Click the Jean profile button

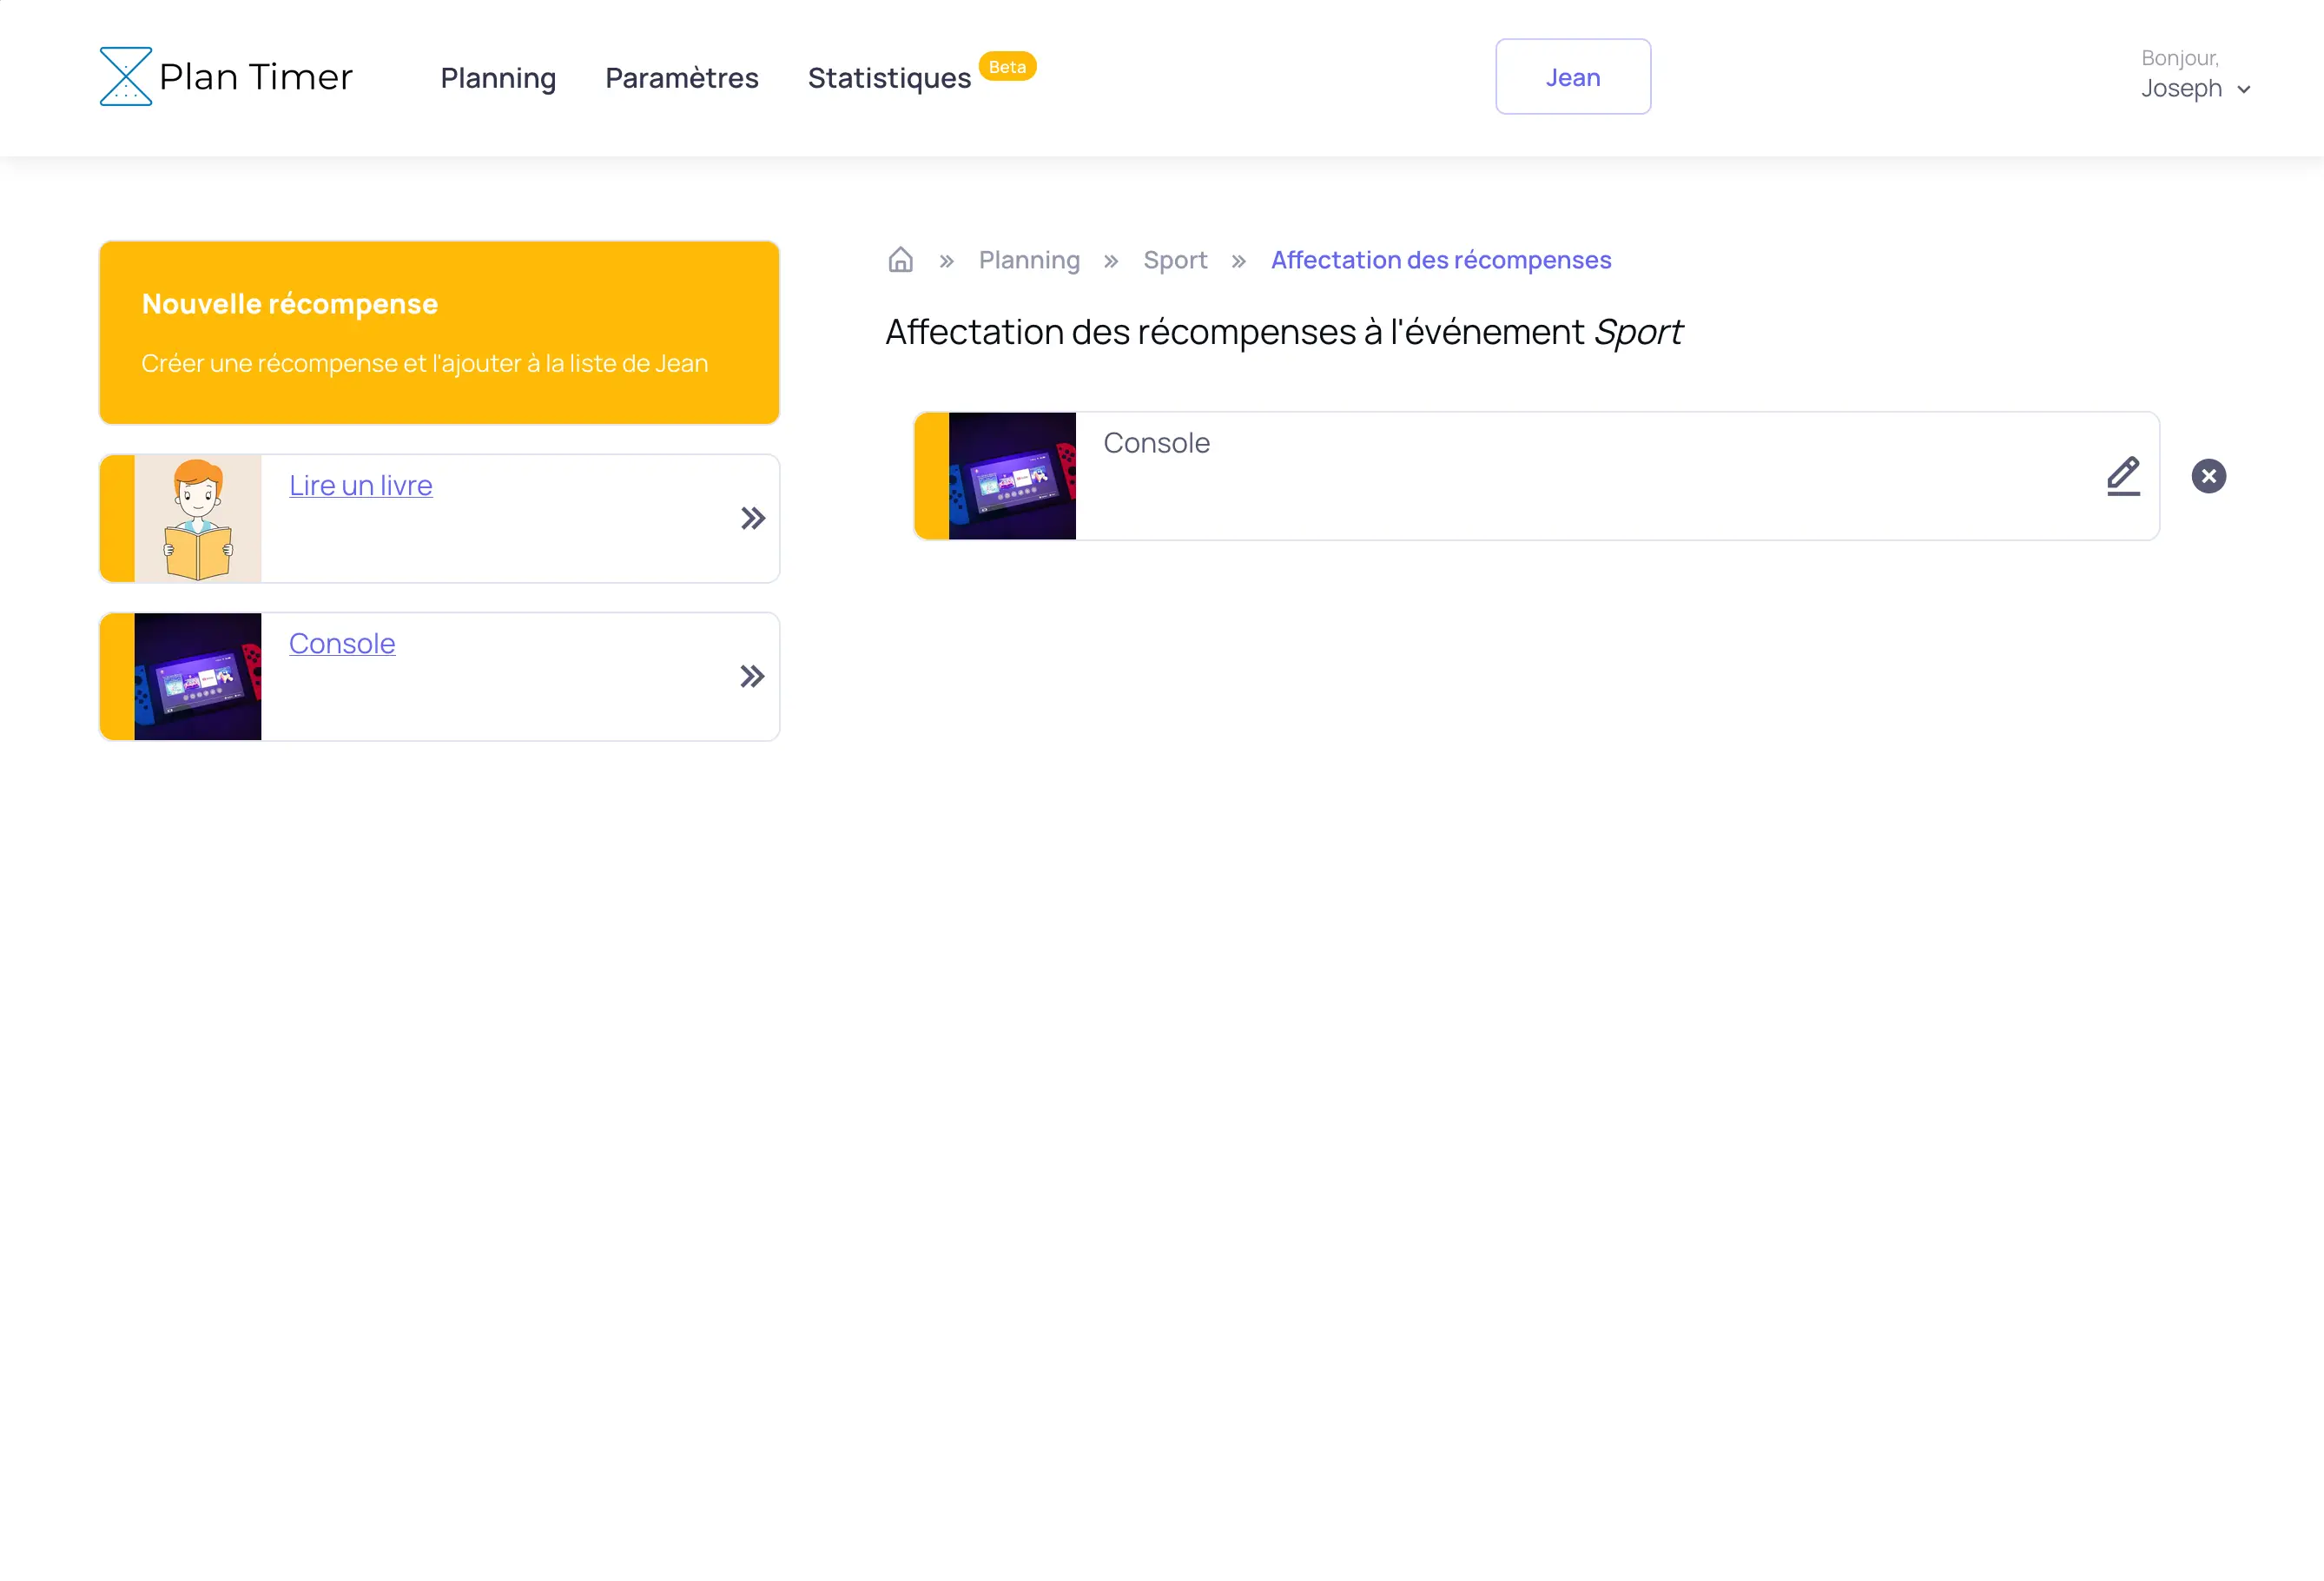point(1572,77)
